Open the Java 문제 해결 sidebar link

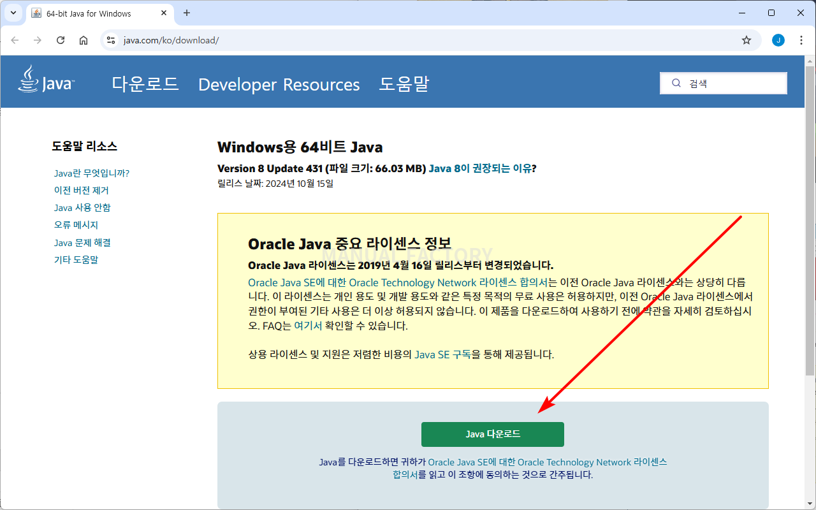(82, 243)
